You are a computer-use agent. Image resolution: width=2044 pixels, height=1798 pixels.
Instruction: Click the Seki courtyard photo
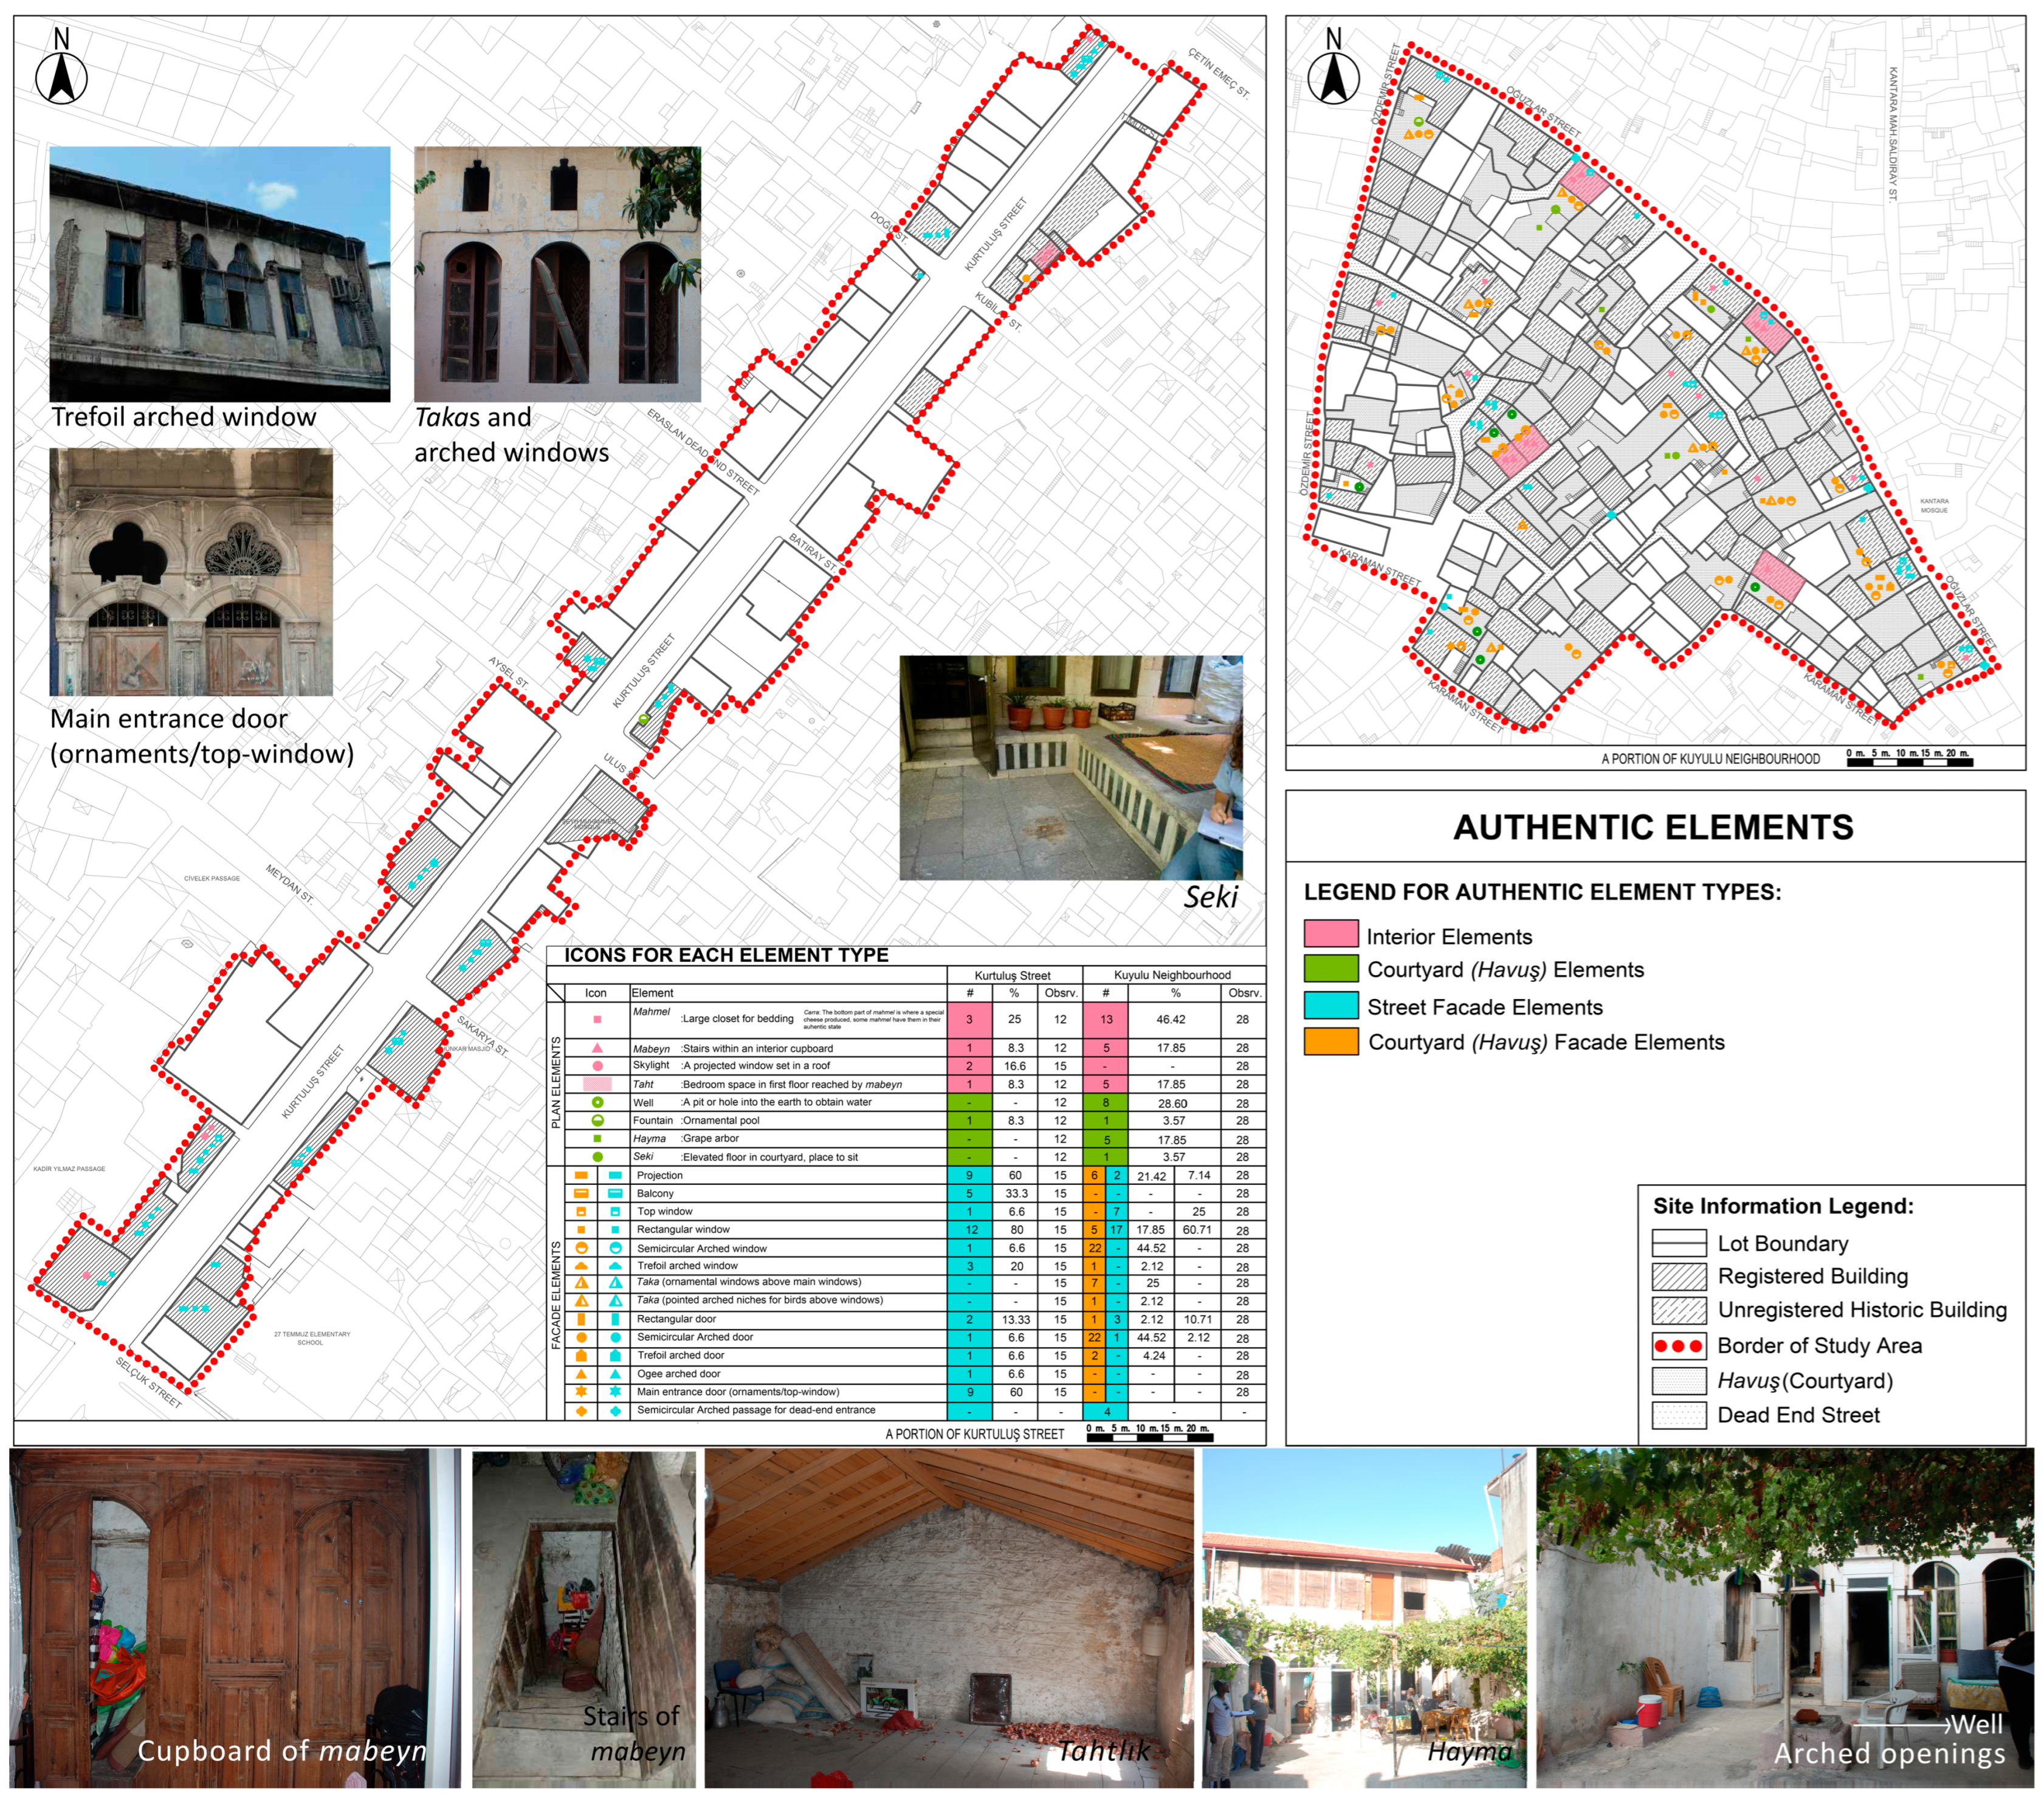[x=1071, y=767]
